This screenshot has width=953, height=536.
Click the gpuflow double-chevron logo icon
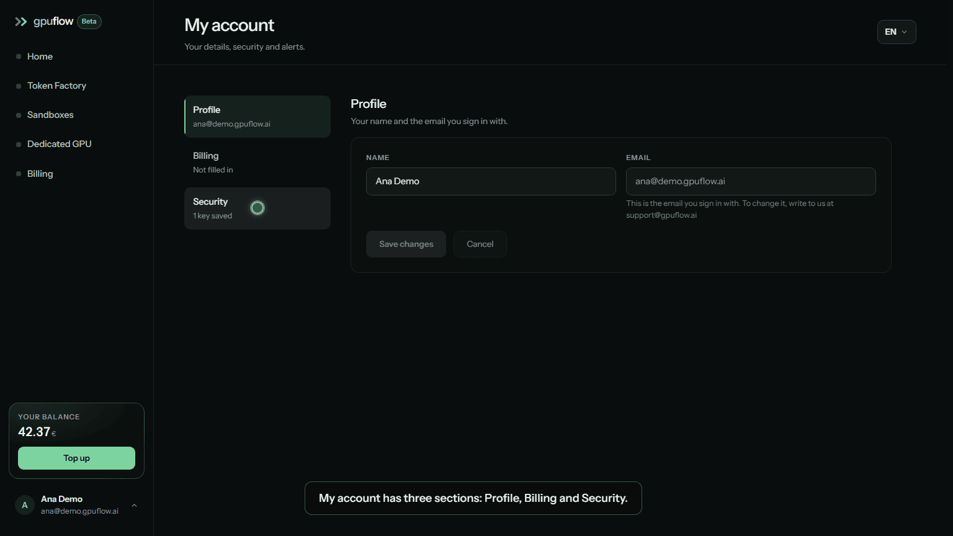pos(21,22)
